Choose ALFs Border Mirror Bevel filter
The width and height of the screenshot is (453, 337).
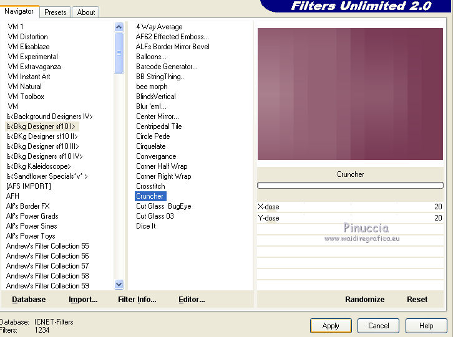(x=172, y=47)
